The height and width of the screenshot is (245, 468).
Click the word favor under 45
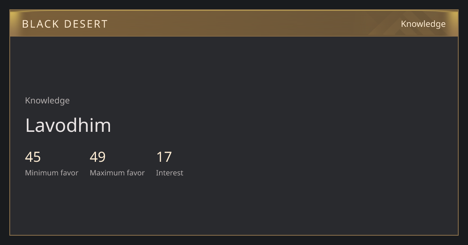69,173
